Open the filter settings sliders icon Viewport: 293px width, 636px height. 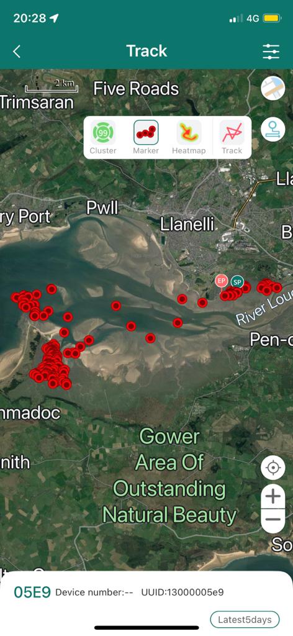271,52
